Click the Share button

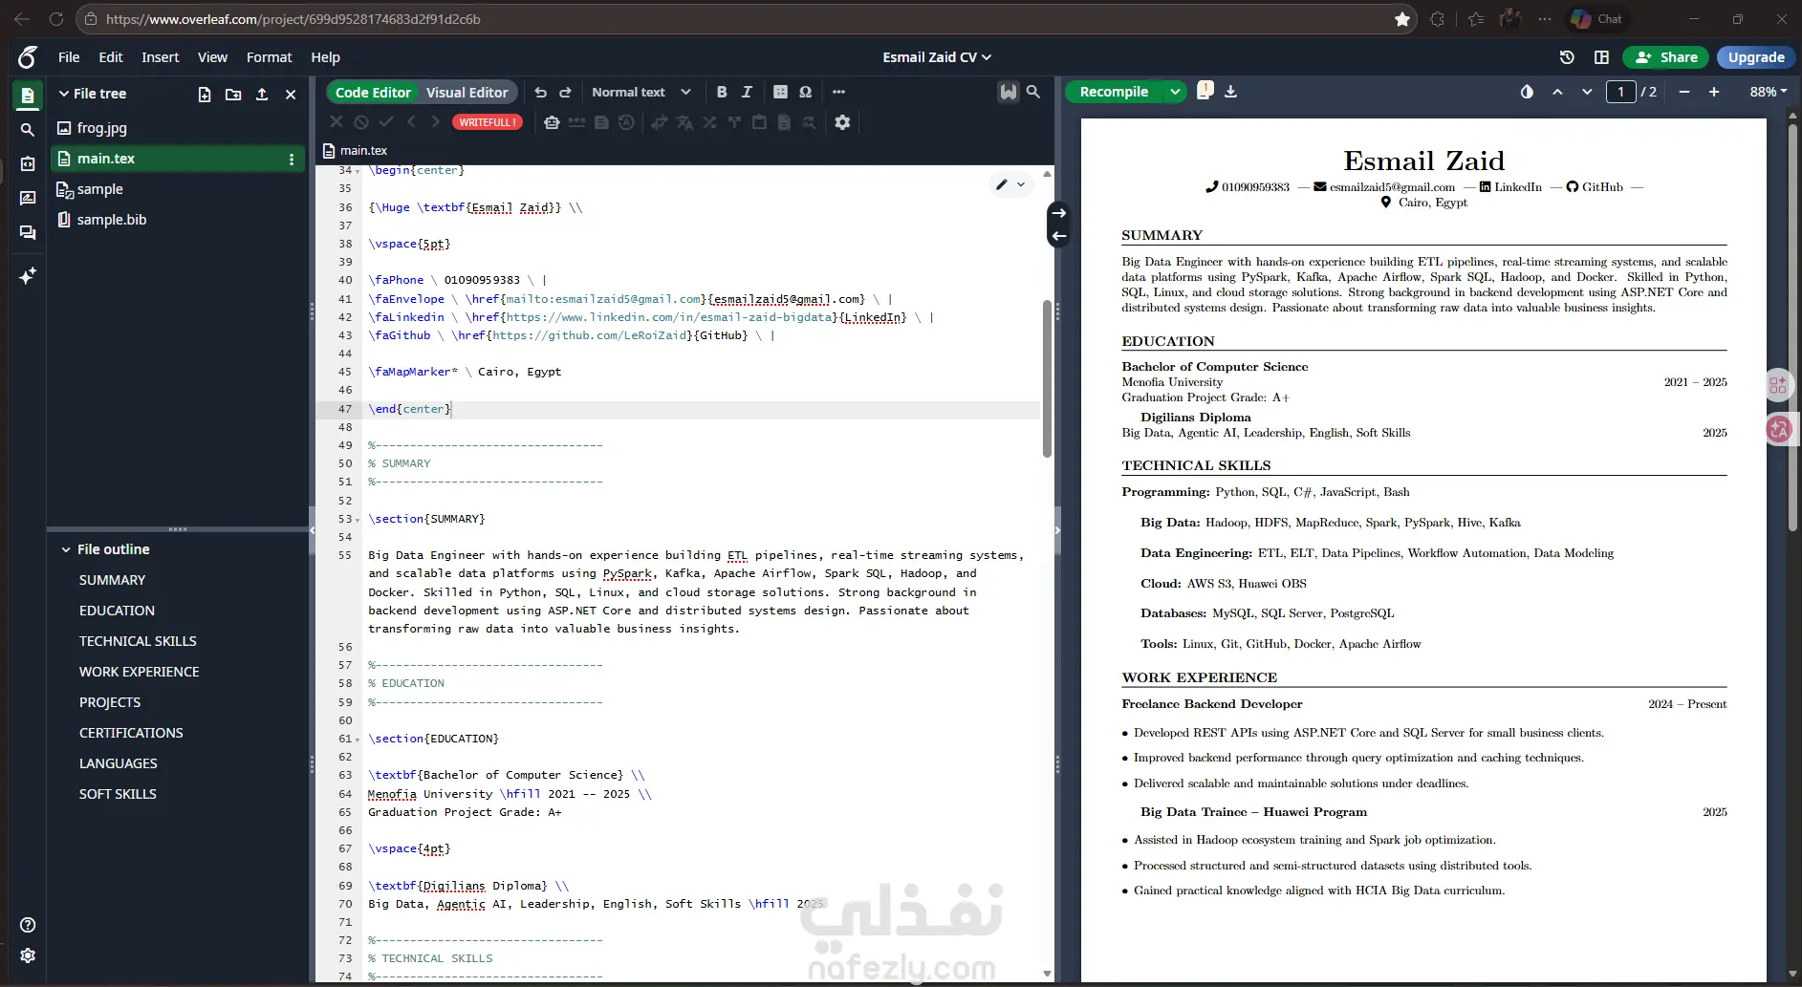click(x=1666, y=57)
